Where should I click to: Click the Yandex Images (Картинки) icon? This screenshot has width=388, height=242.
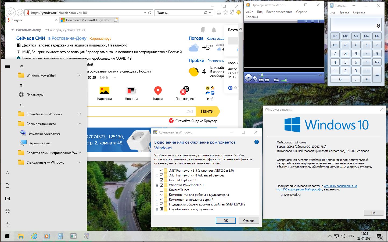[104, 91]
